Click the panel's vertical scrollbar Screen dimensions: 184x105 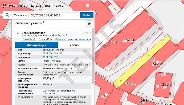[93, 56]
